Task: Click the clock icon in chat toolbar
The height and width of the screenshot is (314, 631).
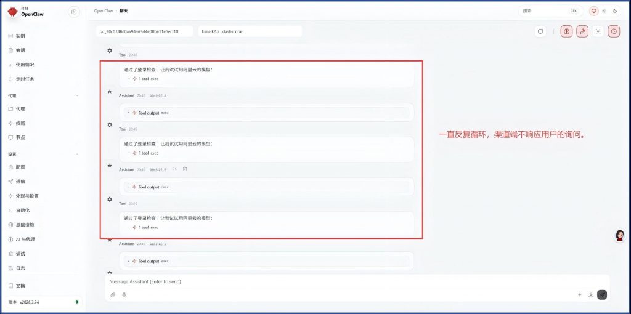Action: tap(614, 31)
